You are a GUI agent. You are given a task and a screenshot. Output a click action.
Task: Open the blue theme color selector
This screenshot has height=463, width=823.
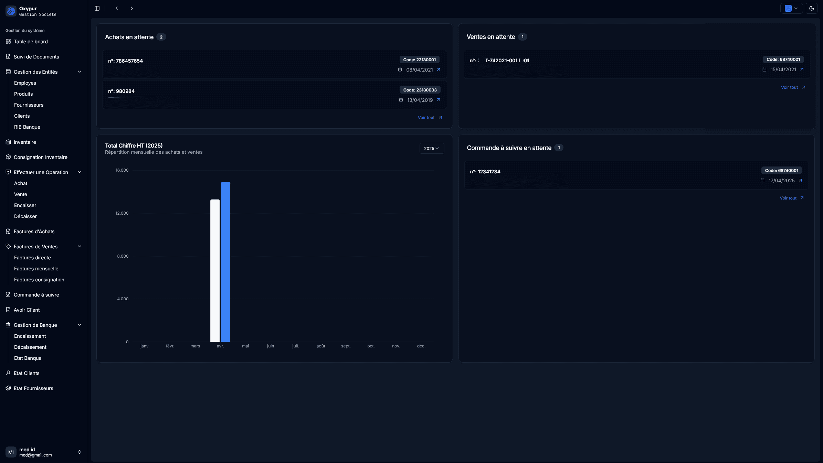[x=791, y=8]
